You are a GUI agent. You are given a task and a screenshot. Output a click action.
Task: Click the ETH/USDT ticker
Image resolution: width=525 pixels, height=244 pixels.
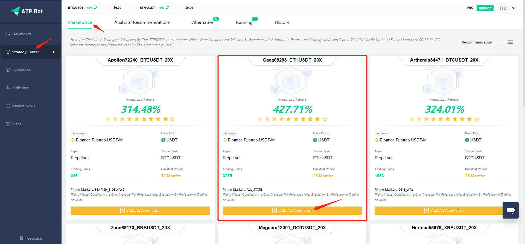pyautogui.click(x=147, y=8)
